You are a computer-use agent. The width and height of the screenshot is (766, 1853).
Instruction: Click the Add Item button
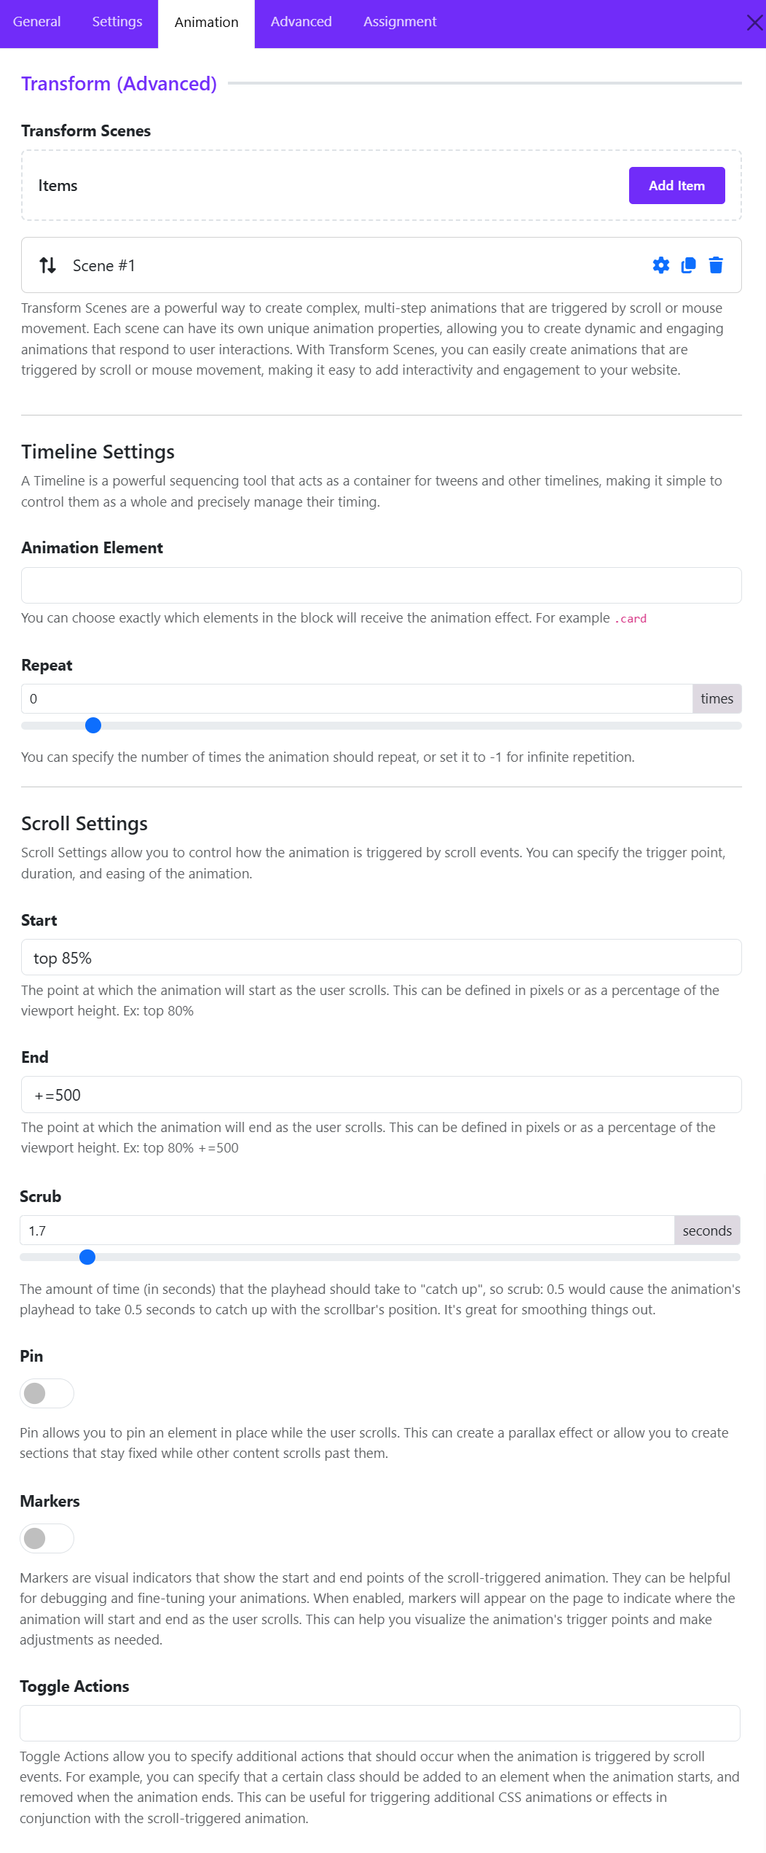point(677,186)
